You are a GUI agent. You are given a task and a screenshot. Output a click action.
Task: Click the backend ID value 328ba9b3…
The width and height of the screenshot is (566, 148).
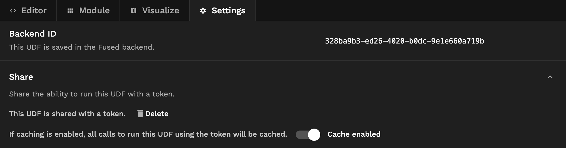pos(404,41)
